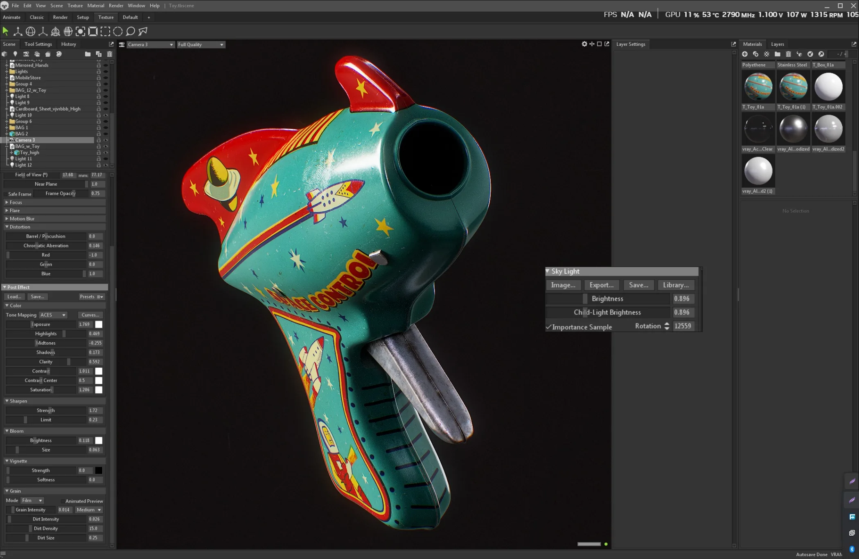Create a new material with plus icon
Image resolution: width=859 pixels, height=559 pixels.
click(x=745, y=54)
